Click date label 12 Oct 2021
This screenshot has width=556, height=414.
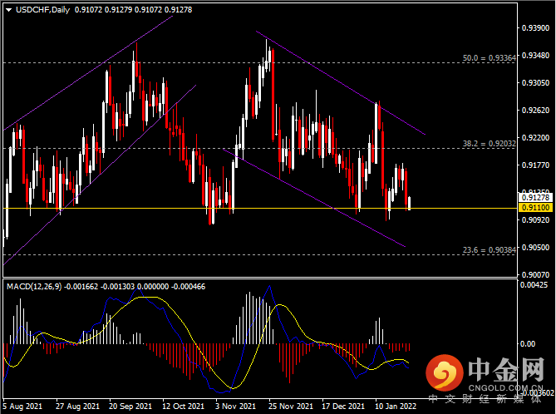(184, 407)
